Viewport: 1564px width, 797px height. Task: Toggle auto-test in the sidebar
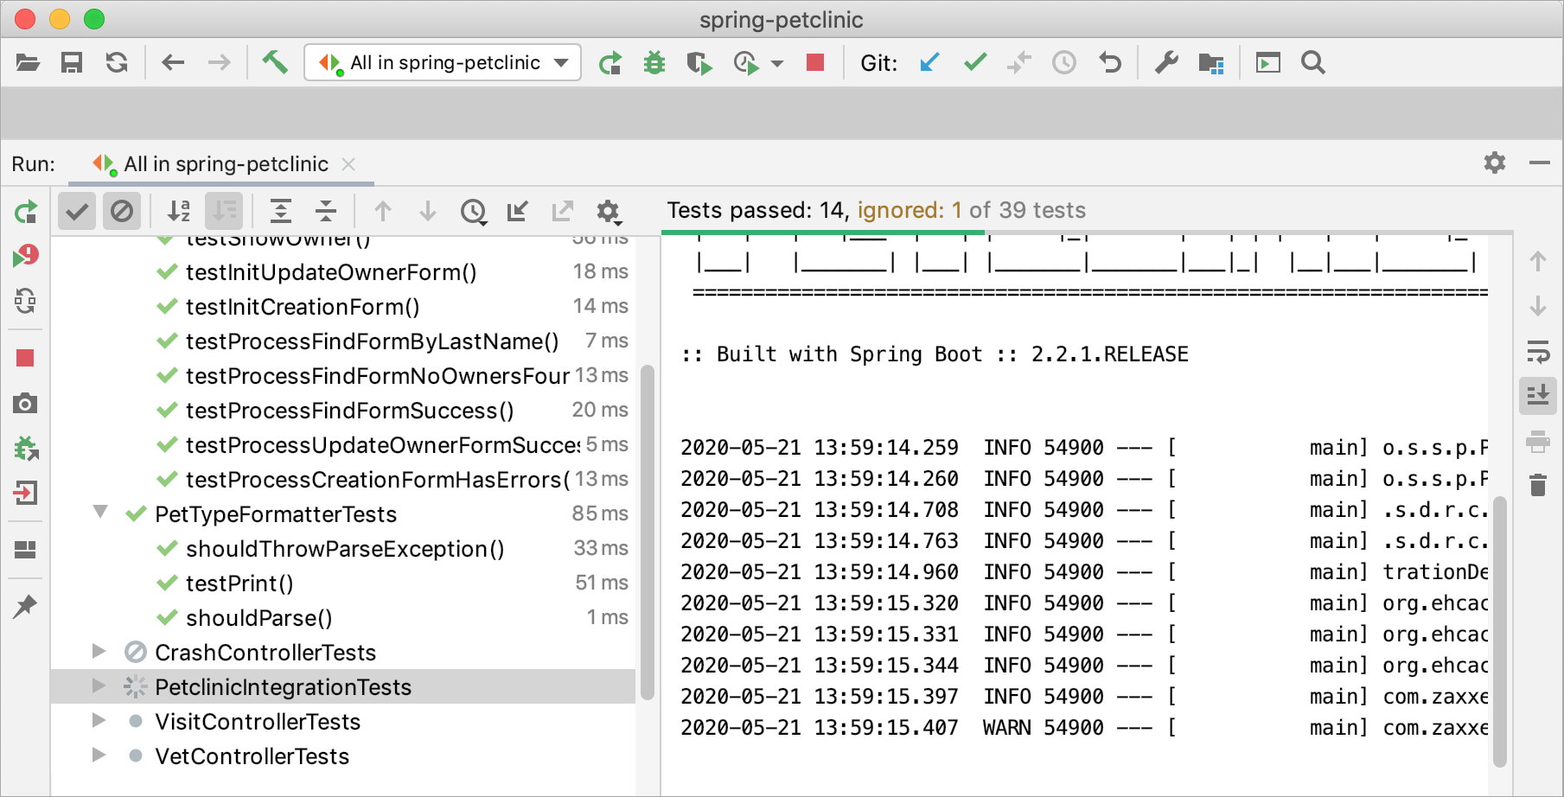pos(26,301)
